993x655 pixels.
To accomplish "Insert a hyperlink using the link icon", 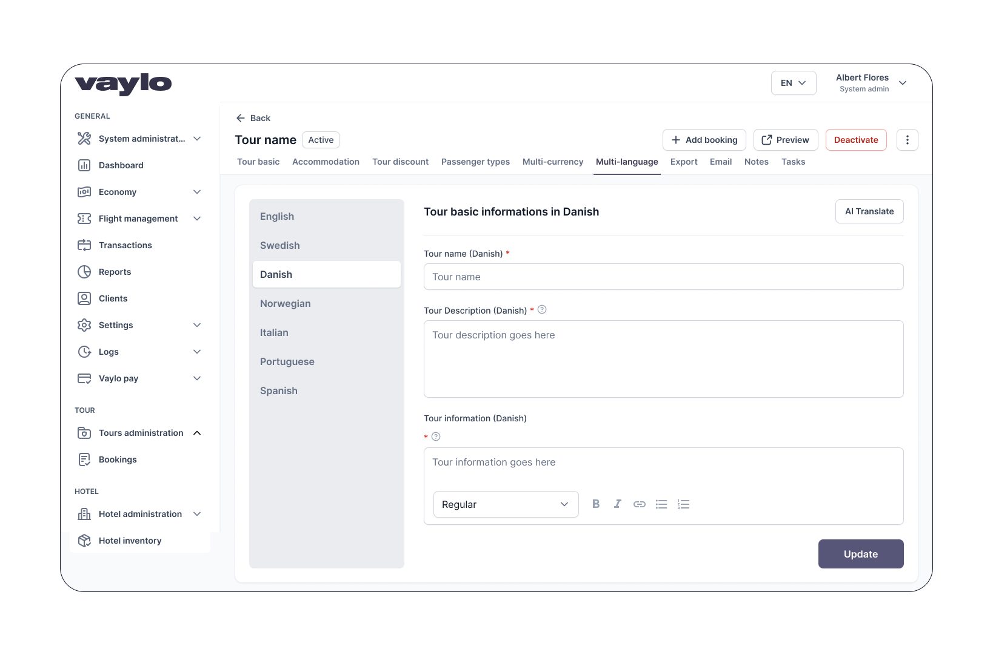I will coord(640,504).
